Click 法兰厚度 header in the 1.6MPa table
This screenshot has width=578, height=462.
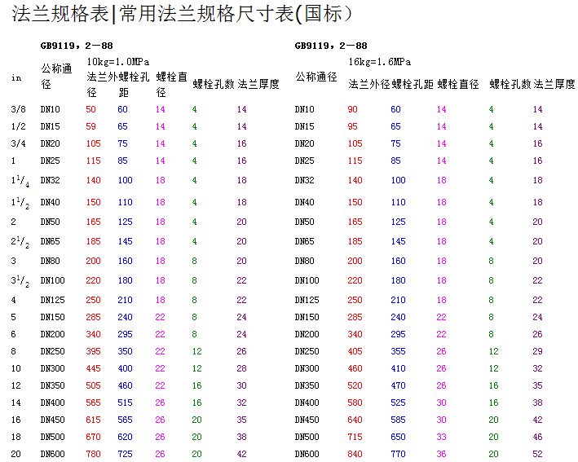pos(554,84)
